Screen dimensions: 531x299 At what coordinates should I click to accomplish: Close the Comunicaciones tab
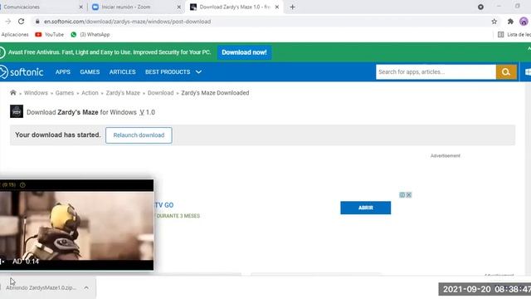(x=81, y=7)
